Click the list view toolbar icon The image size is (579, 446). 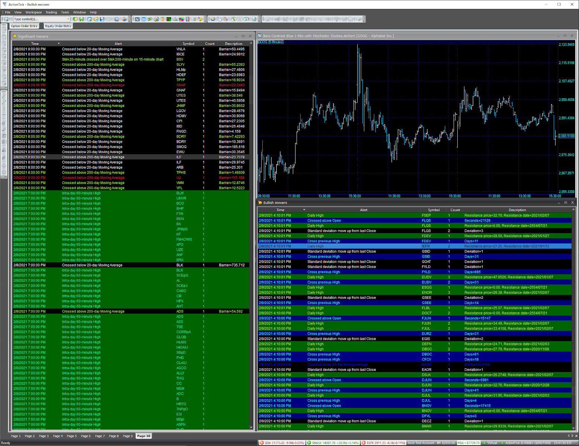[x=240, y=19]
